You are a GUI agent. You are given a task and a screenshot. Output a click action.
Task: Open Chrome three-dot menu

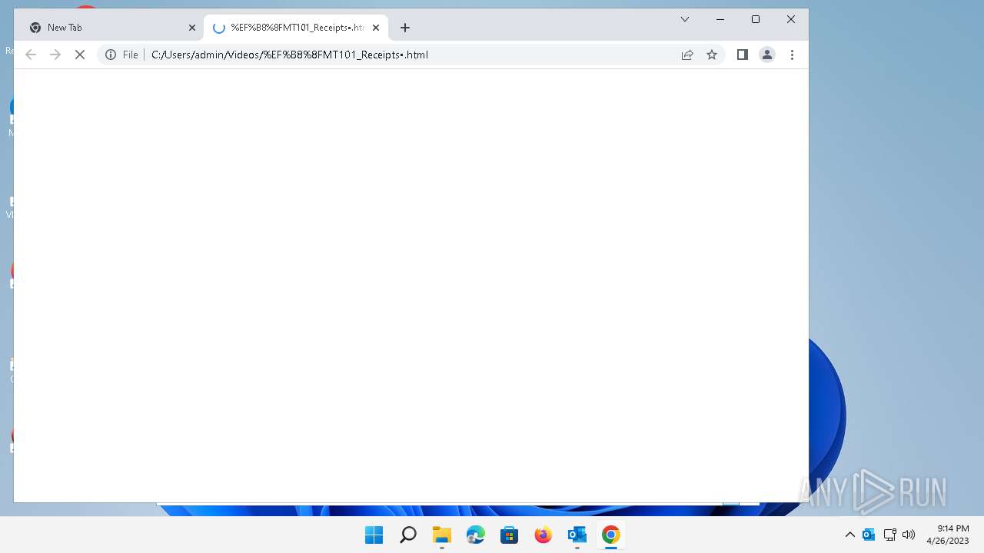pyautogui.click(x=792, y=55)
